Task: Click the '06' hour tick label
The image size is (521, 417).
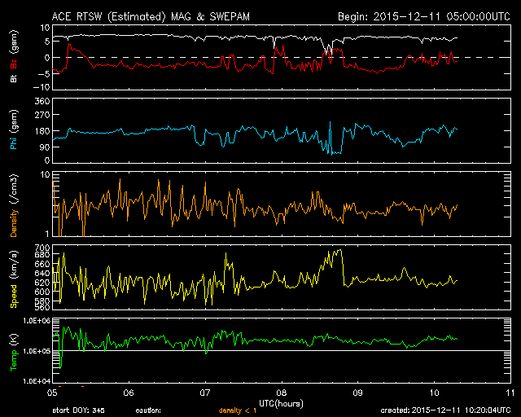Action: coord(129,393)
